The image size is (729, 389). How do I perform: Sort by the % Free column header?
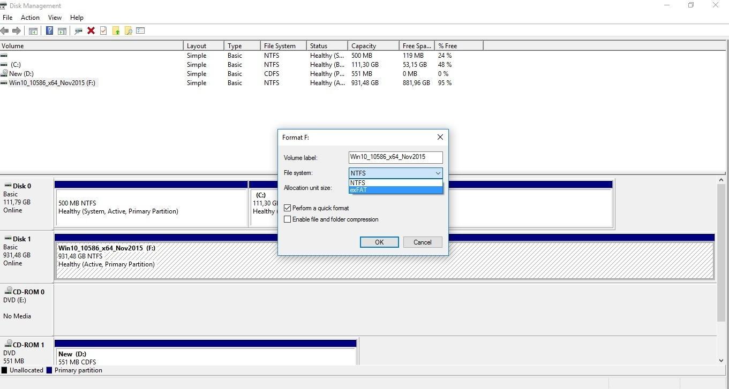459,46
